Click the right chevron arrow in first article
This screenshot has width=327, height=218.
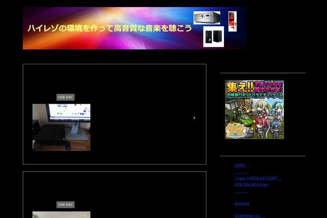click(194, 118)
